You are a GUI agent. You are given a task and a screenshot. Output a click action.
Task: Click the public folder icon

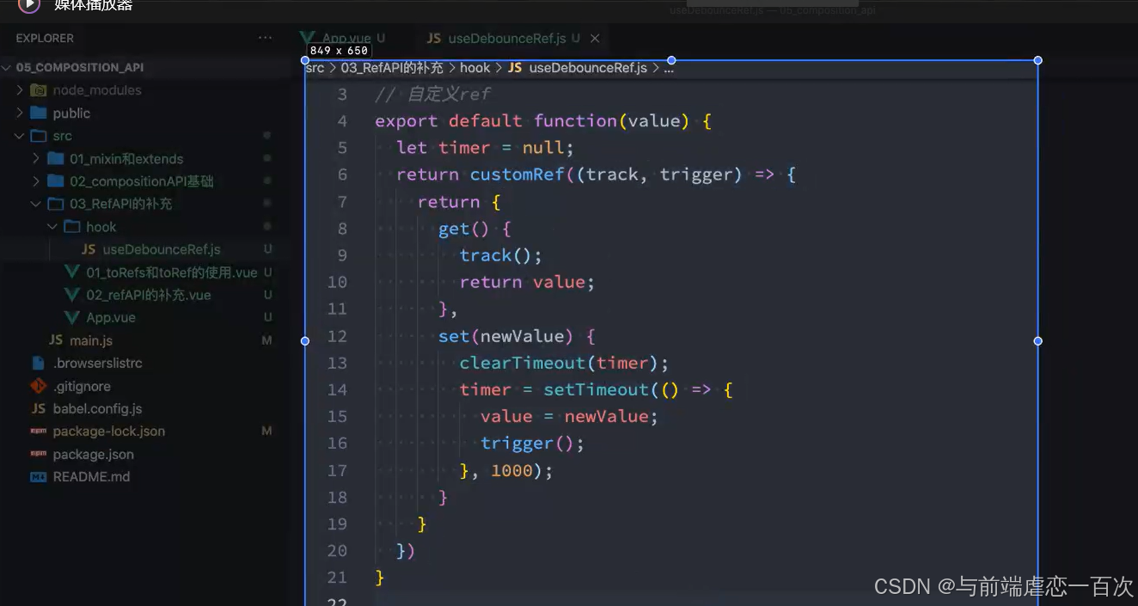39,113
